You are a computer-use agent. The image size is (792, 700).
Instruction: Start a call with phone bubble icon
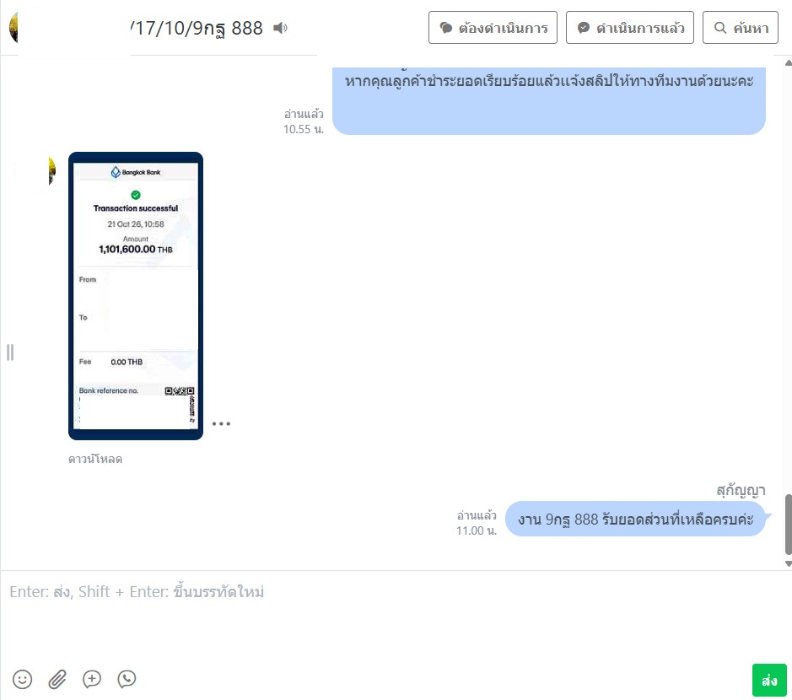tap(127, 679)
